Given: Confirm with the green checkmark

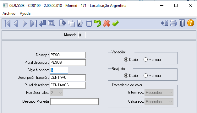Looking at the screenshot, I should (115, 23).
